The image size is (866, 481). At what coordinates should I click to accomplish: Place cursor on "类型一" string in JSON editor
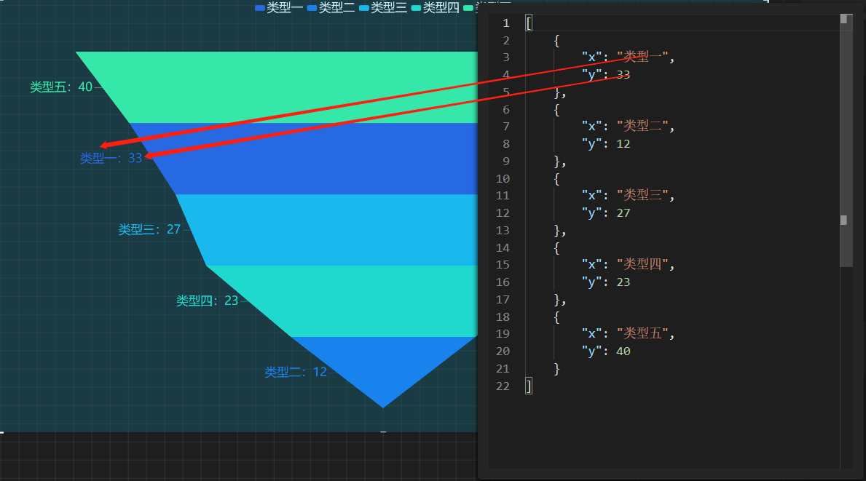pos(642,57)
